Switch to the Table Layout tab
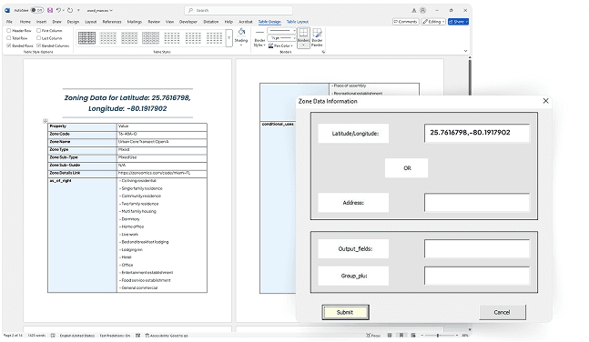589x342 pixels. pos(298,22)
